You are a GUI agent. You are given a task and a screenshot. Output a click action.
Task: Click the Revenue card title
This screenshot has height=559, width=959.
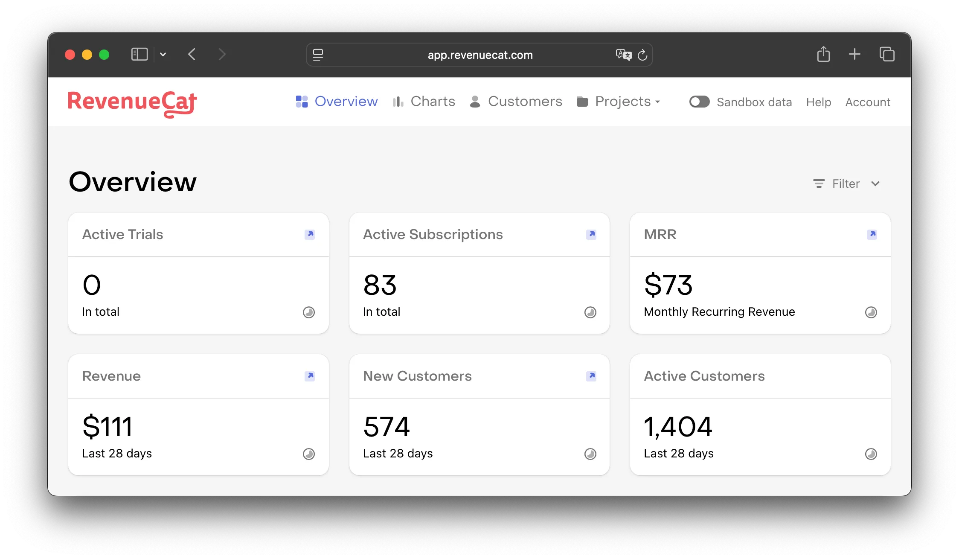coord(111,376)
